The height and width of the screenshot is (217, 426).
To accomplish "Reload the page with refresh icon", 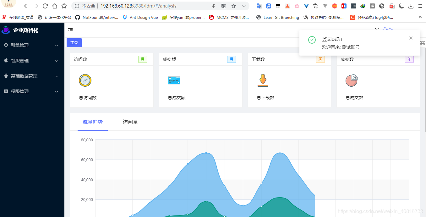I will pos(45,6).
